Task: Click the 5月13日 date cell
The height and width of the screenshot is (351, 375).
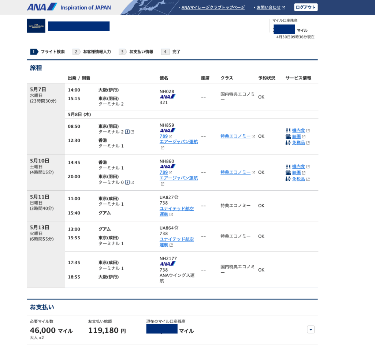Action: tap(46, 254)
